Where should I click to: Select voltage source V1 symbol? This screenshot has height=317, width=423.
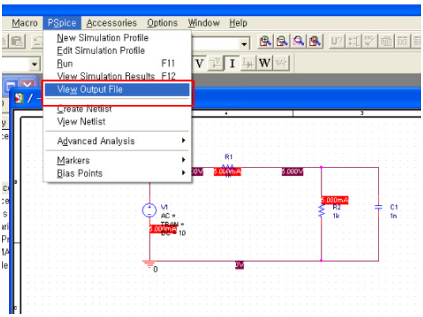[x=149, y=210]
